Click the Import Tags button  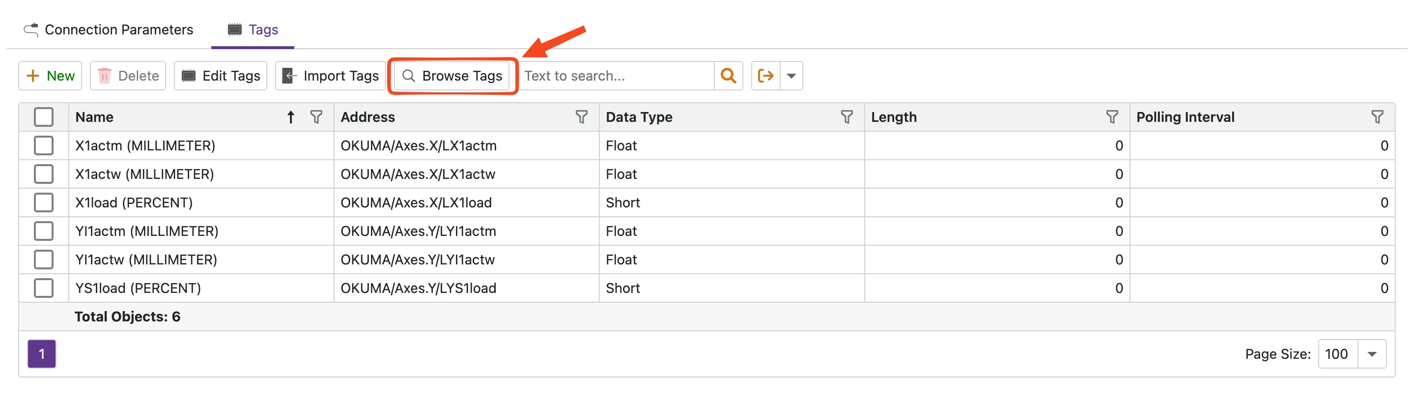point(330,76)
